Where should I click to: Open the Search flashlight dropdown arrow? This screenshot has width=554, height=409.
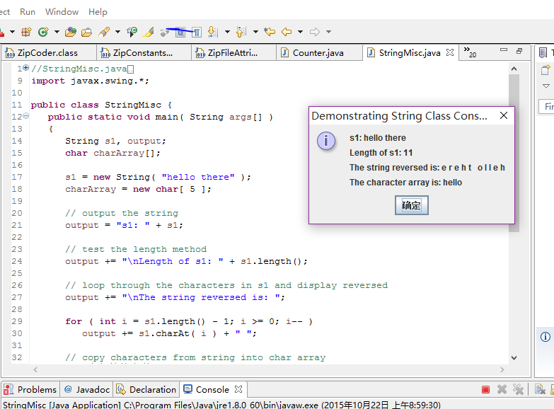pos(117,32)
